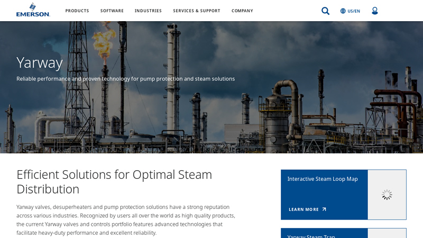Open the Company menu
This screenshot has height=238, width=423.
[x=242, y=11]
